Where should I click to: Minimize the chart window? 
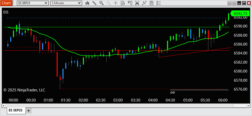239,3
